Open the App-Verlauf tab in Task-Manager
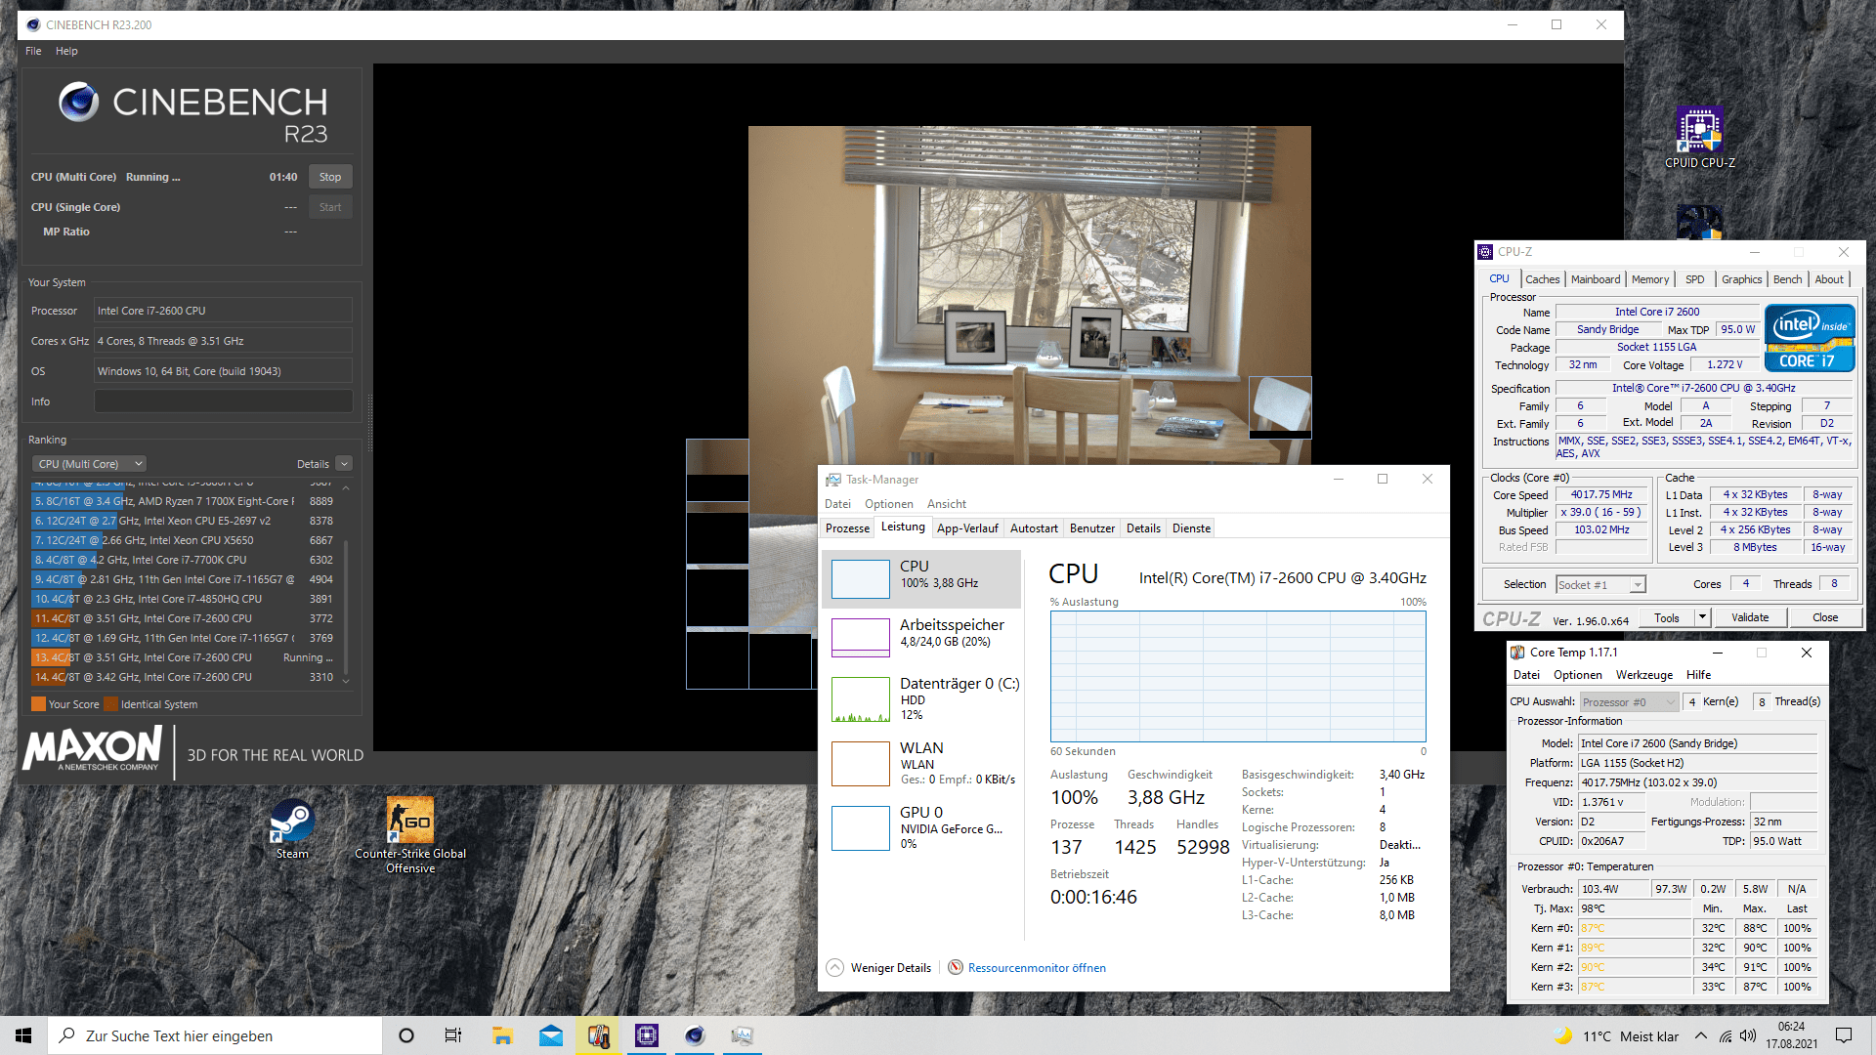 pyautogui.click(x=966, y=528)
